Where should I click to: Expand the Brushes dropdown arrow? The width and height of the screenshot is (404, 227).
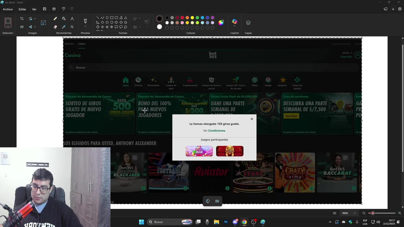click(85, 27)
